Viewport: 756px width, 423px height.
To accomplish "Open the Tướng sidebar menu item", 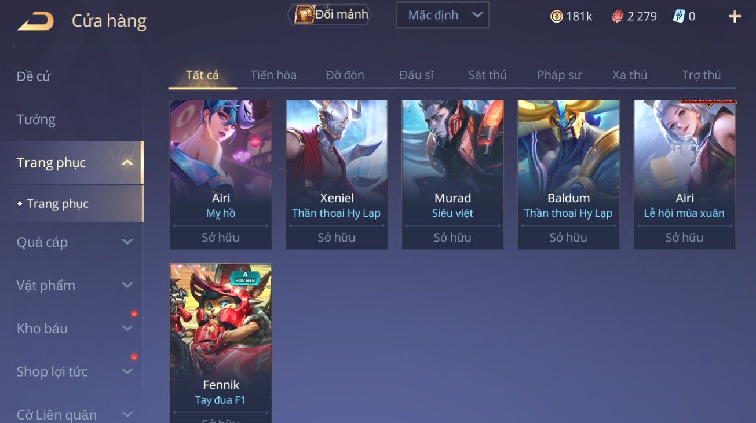I will (36, 120).
